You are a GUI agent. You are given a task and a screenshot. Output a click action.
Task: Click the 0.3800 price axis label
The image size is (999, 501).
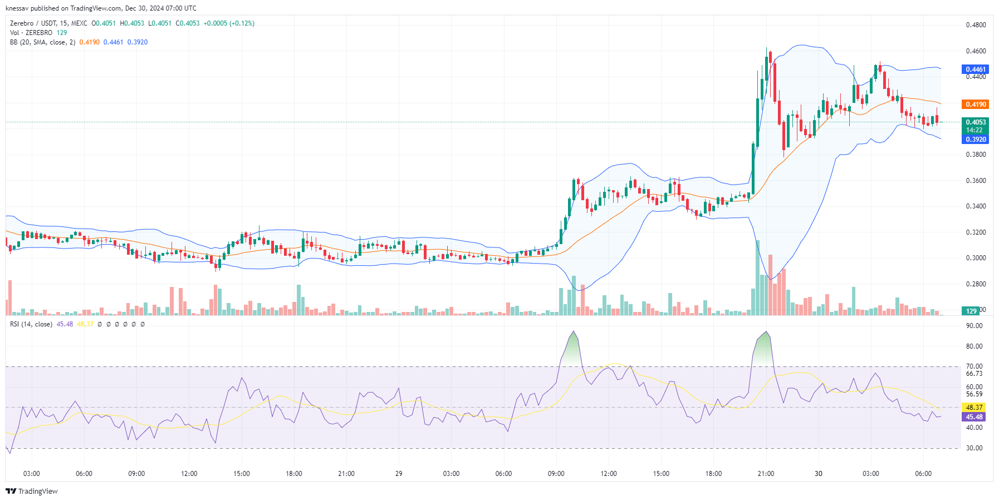[x=976, y=155]
